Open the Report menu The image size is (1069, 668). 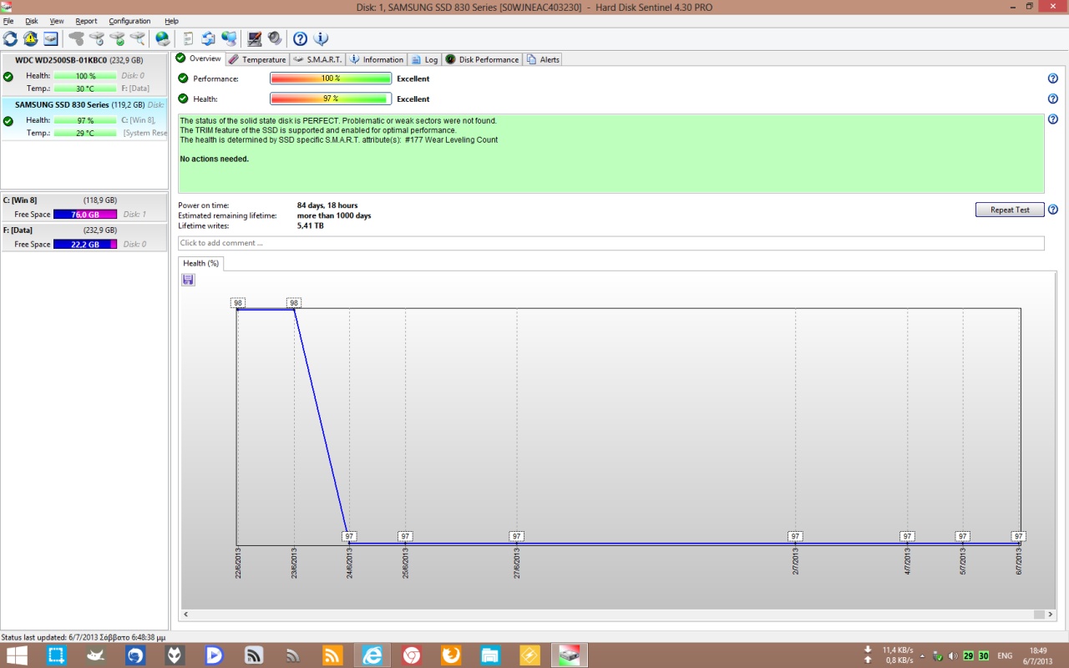86,21
